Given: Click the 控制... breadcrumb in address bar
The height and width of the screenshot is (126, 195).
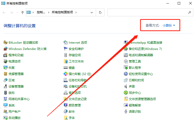Looking at the screenshot, I should (x=41, y=12).
